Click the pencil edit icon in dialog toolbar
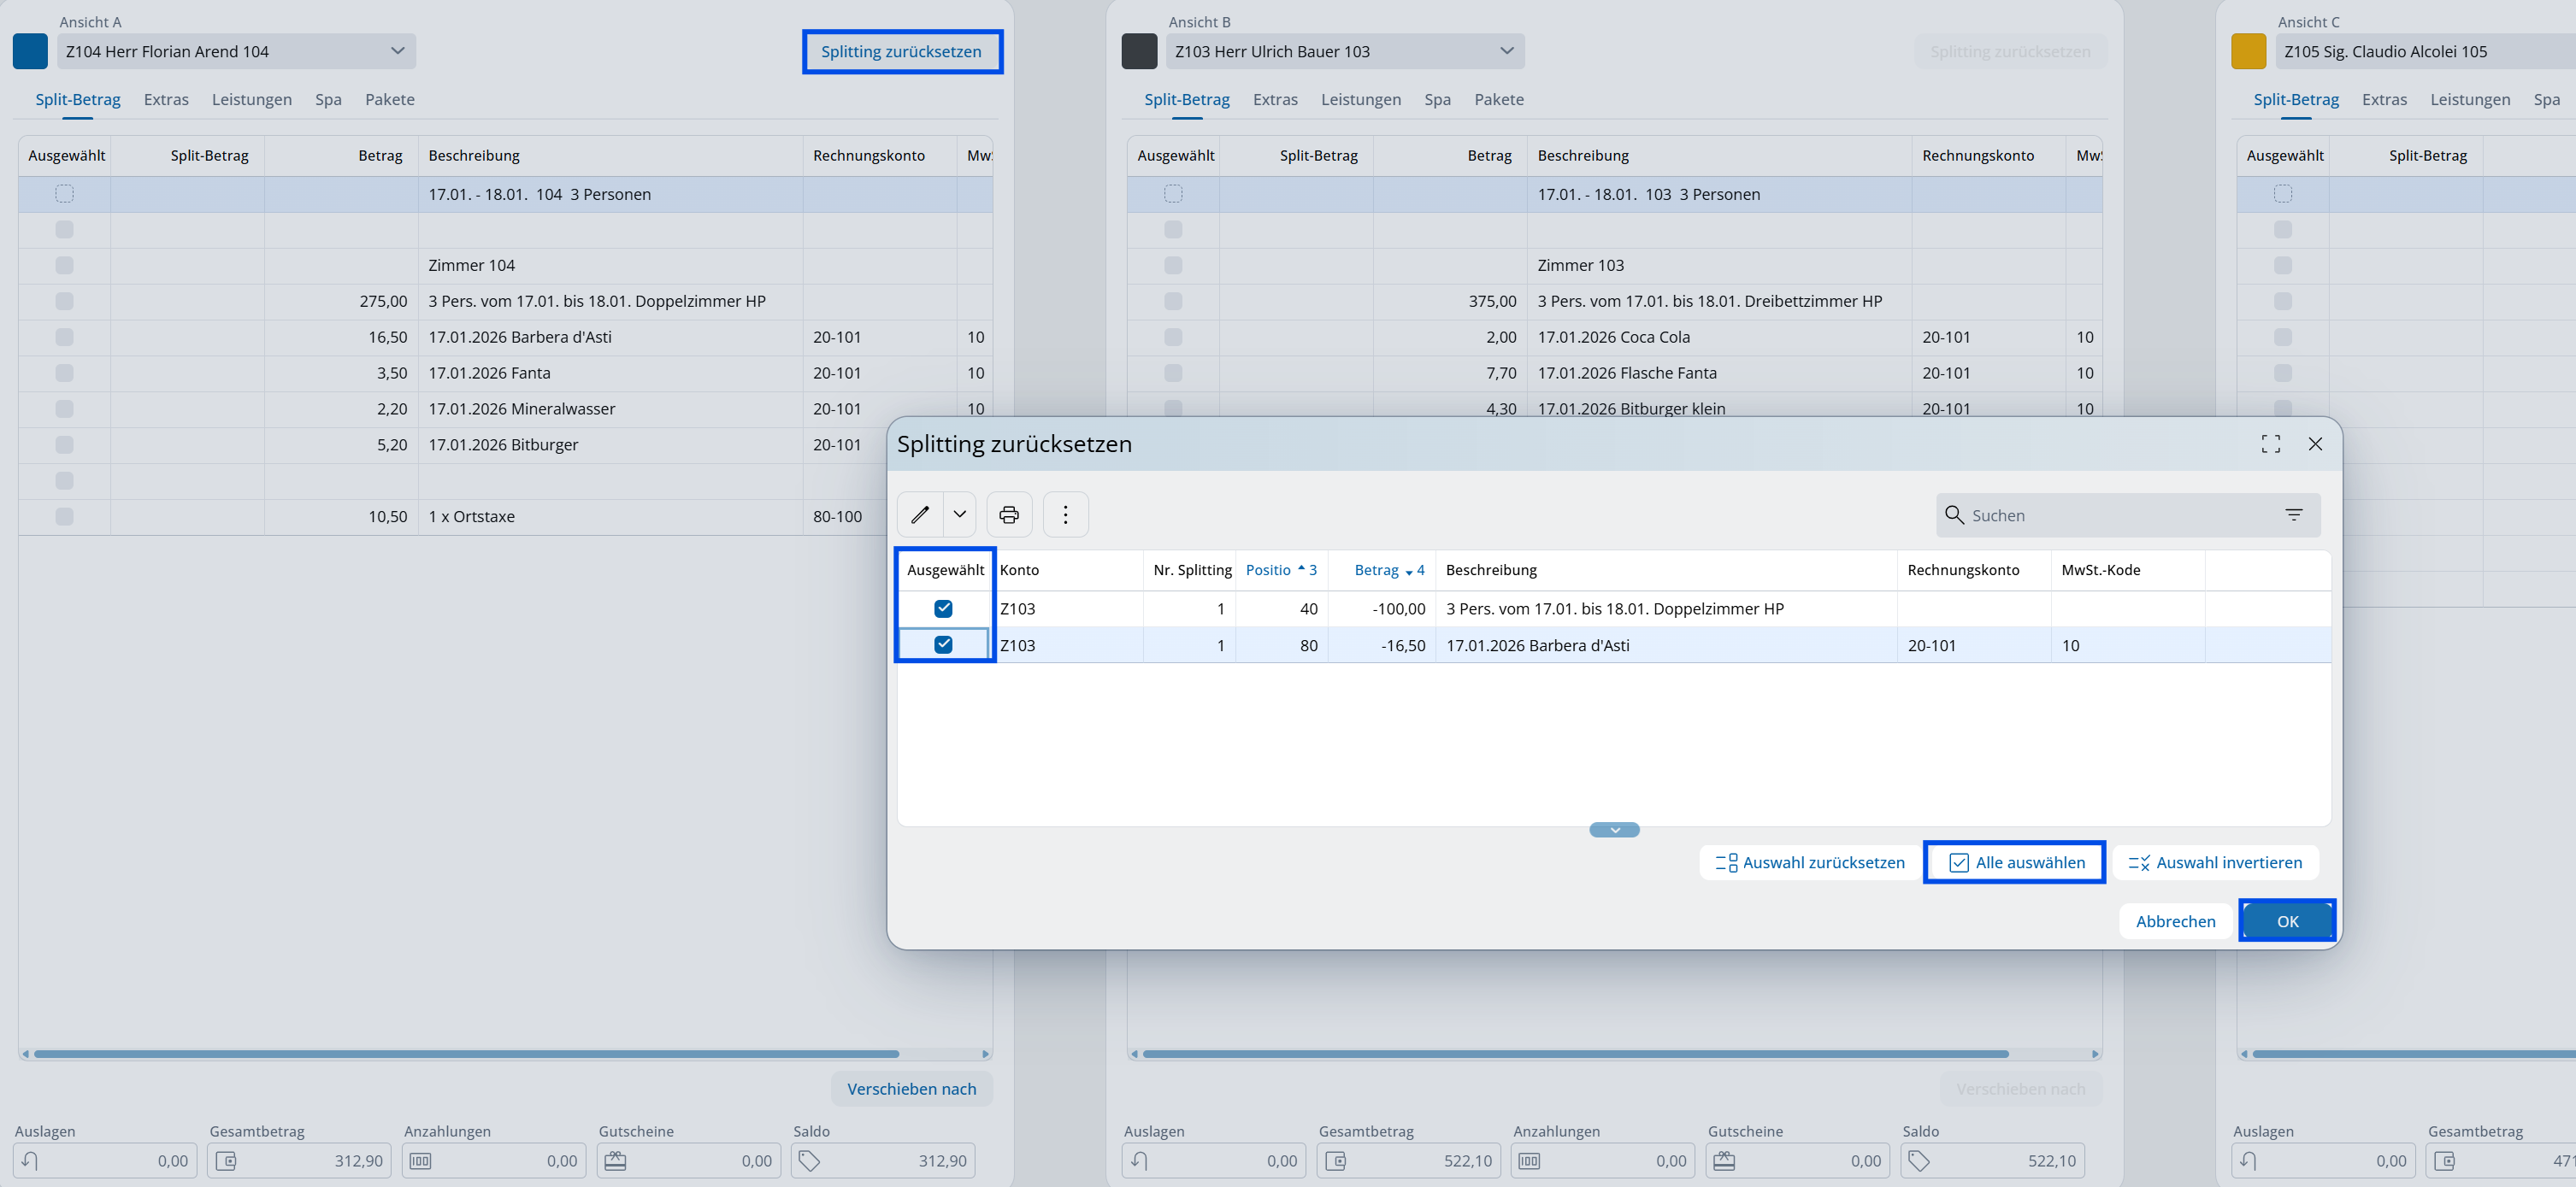 (919, 514)
